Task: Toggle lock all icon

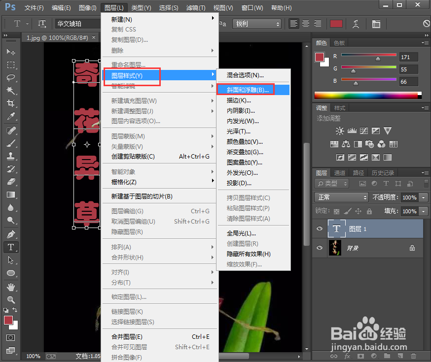Action: point(369,211)
